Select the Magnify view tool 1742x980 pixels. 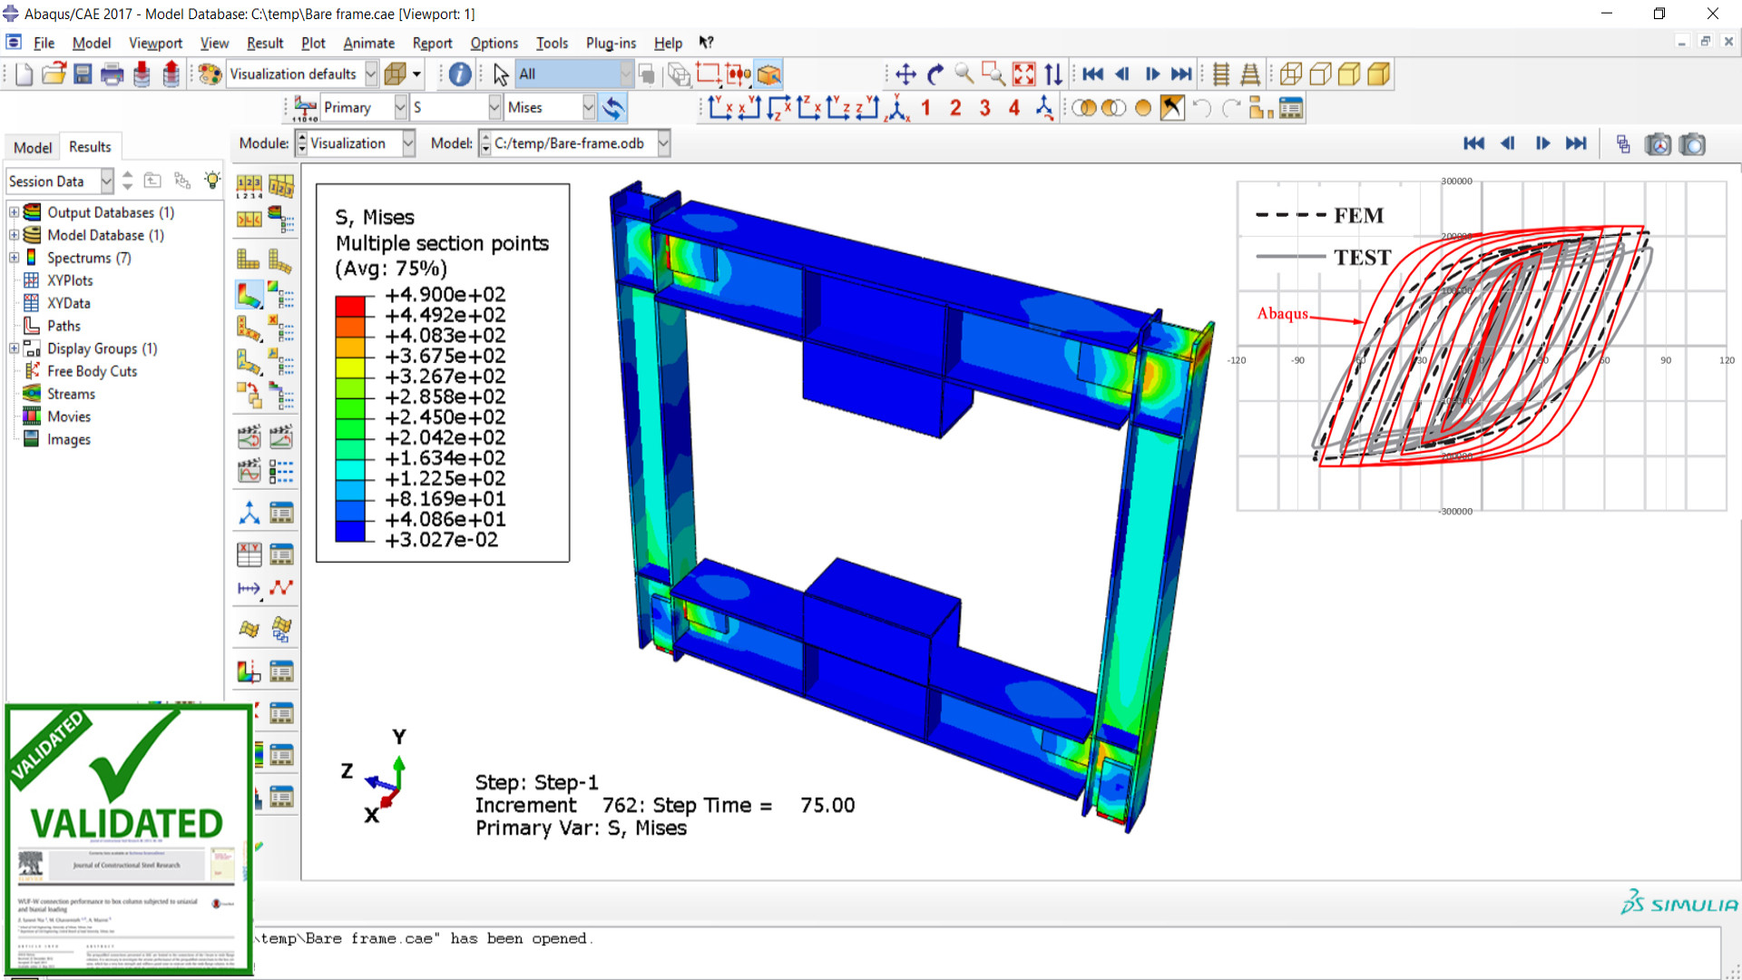(964, 74)
